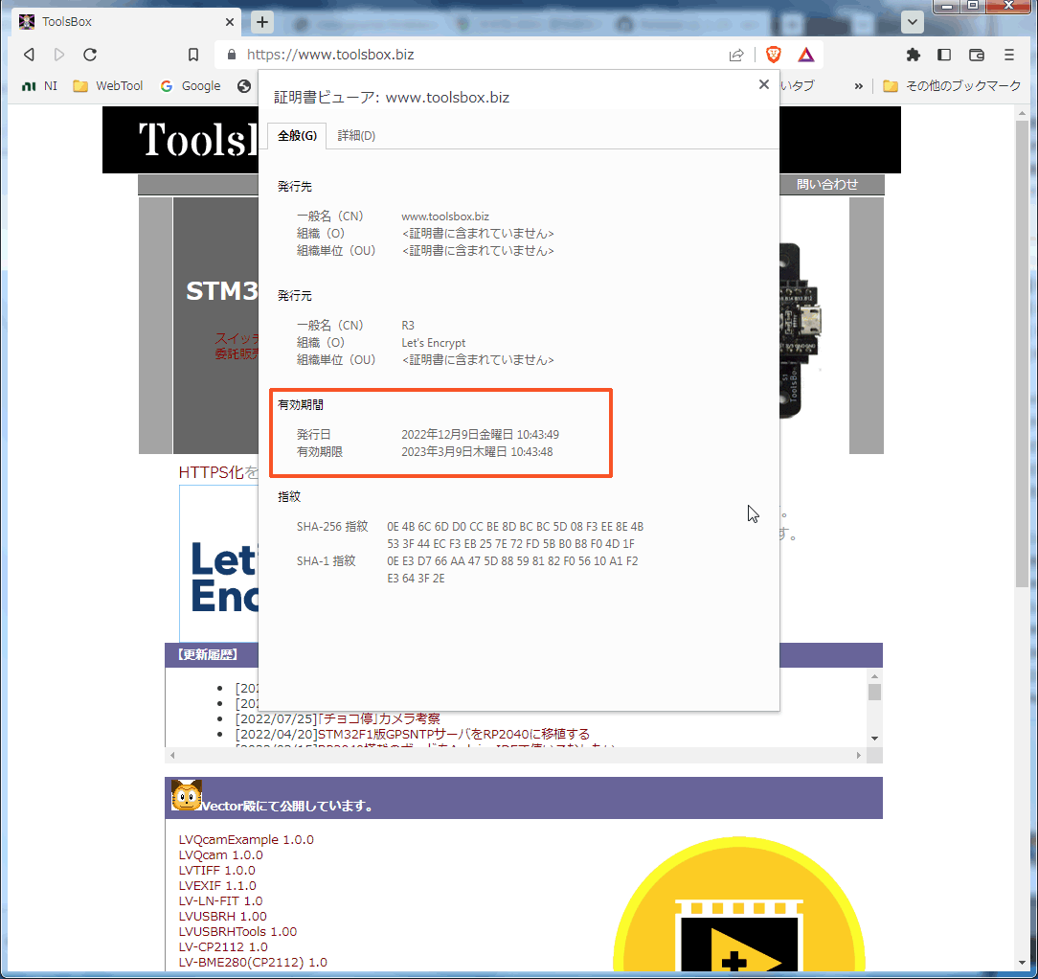The width and height of the screenshot is (1038, 979).
Task: Open the LV-CP2112 1.0 link
Action: click(223, 946)
